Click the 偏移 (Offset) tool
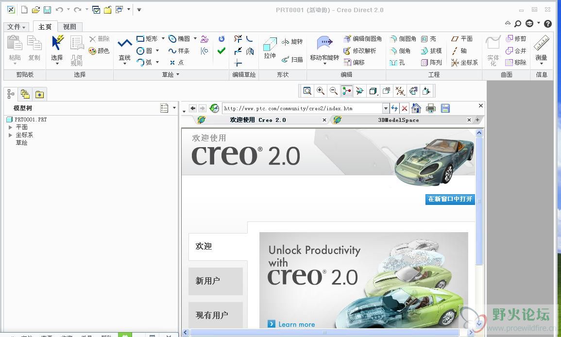 [354, 63]
